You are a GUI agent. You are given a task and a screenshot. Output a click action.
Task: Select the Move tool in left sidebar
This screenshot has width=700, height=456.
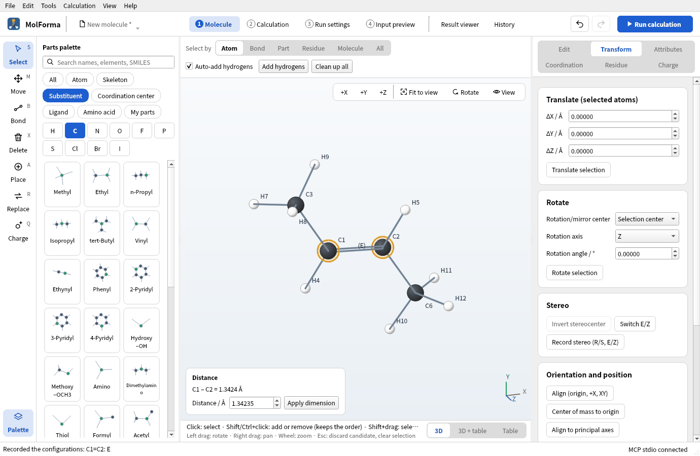[18, 84]
